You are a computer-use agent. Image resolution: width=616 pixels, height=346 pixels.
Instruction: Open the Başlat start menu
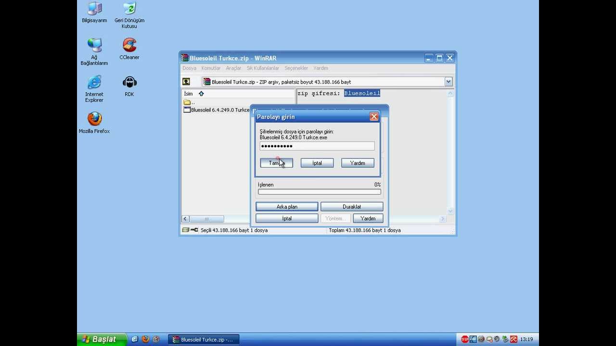102,339
